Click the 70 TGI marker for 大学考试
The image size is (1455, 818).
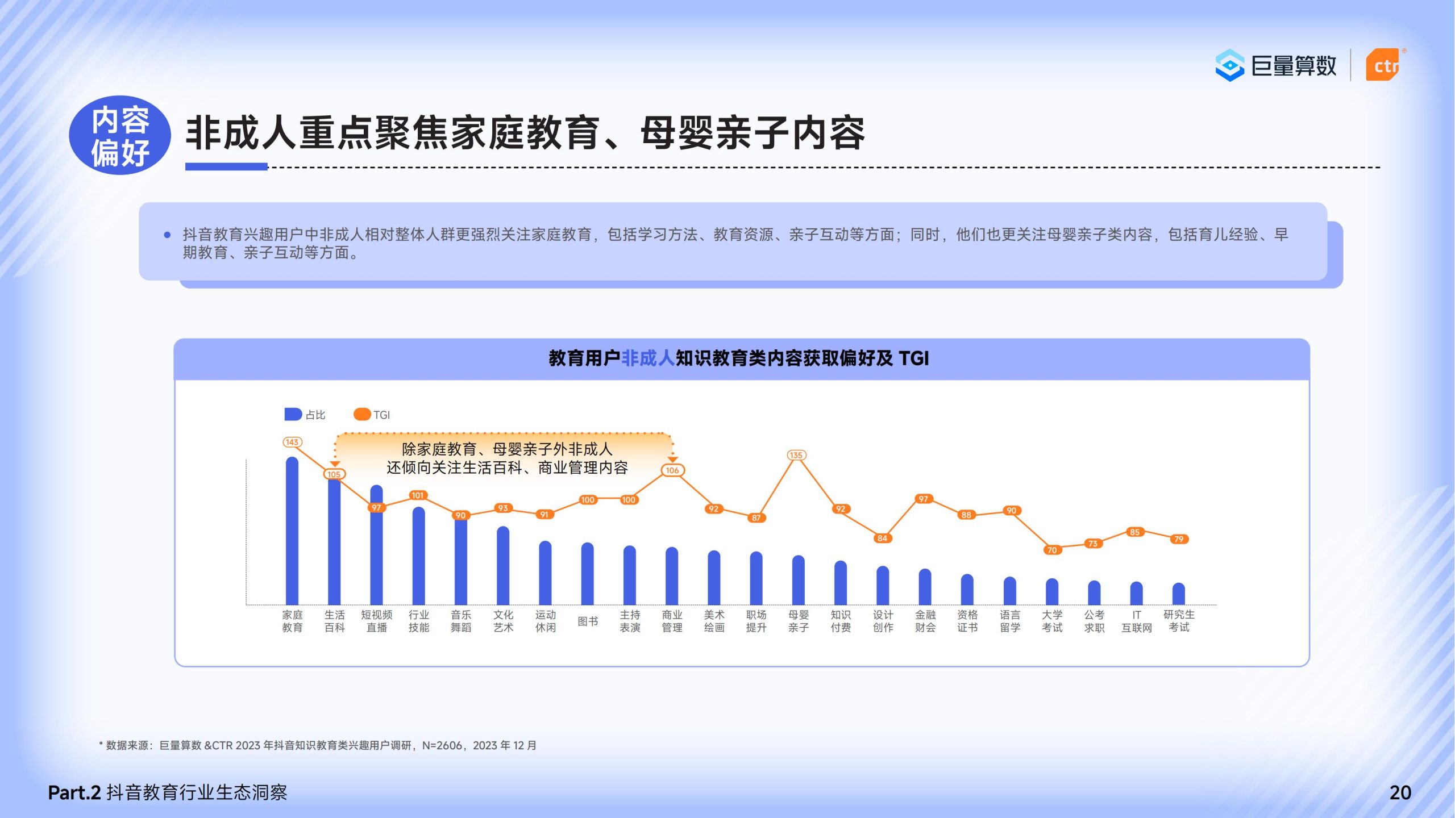pos(1052,550)
